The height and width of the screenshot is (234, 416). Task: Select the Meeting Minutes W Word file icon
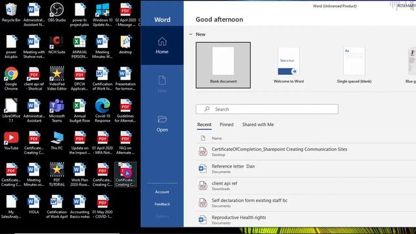coord(103,46)
